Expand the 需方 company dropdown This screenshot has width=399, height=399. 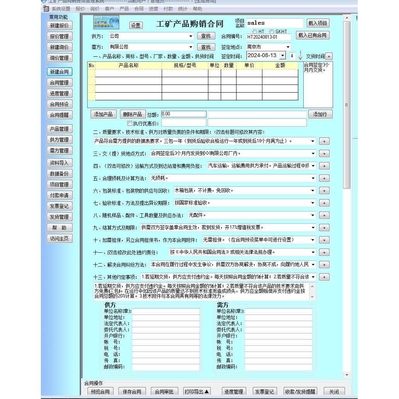pos(191,47)
